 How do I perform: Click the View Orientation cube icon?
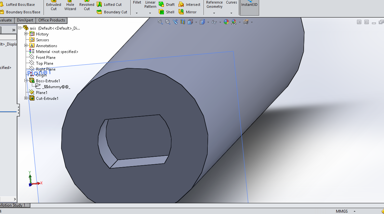coord(190,22)
